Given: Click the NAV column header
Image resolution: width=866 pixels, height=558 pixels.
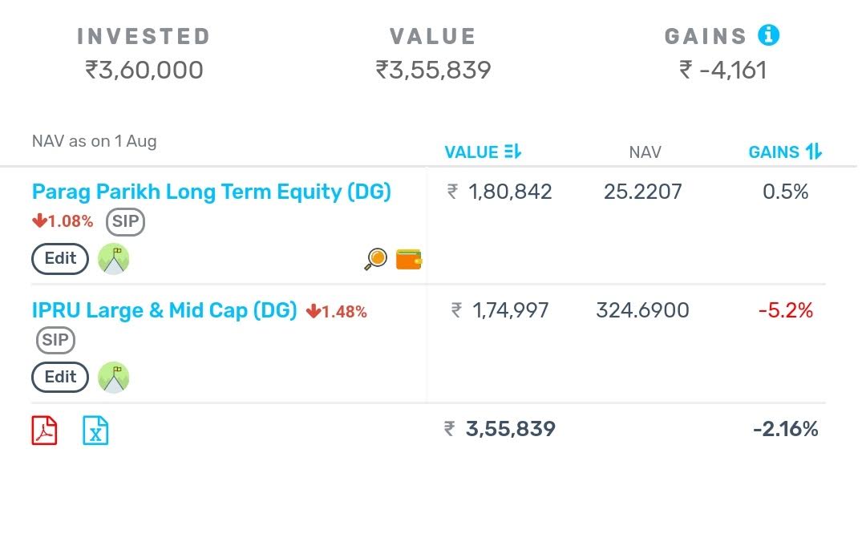Looking at the screenshot, I should (645, 152).
